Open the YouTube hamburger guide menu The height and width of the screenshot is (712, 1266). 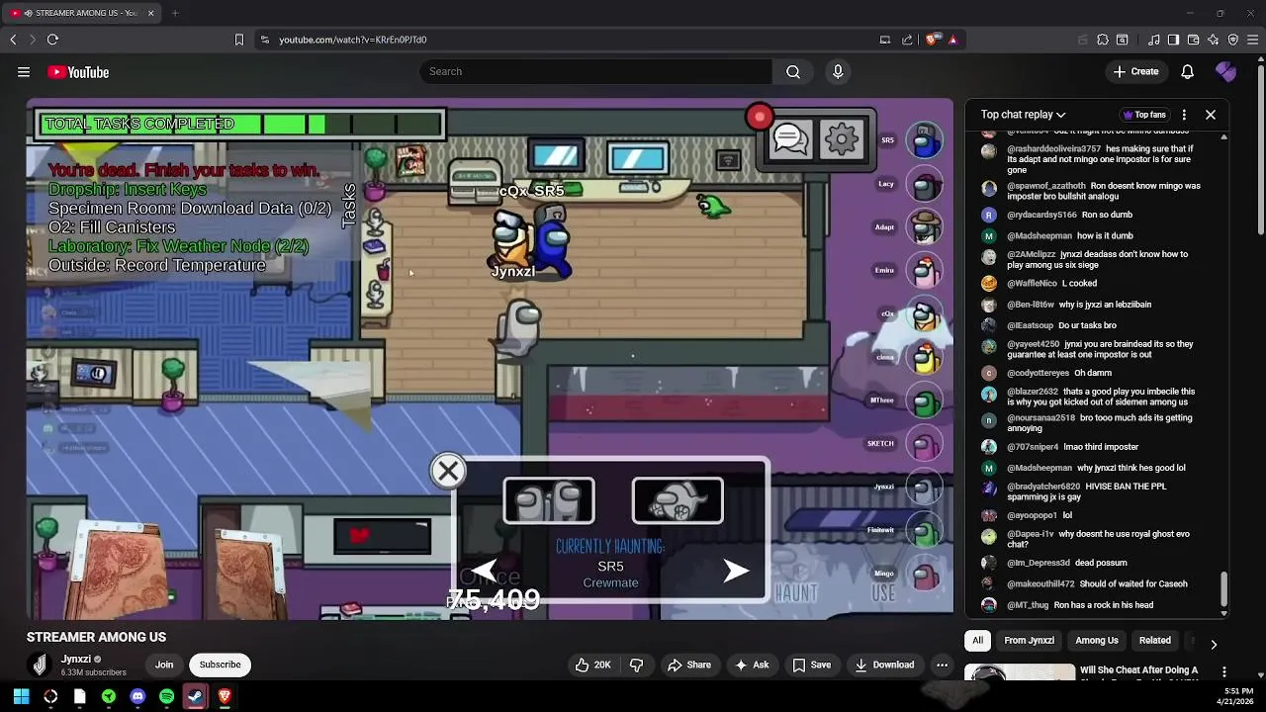point(24,72)
